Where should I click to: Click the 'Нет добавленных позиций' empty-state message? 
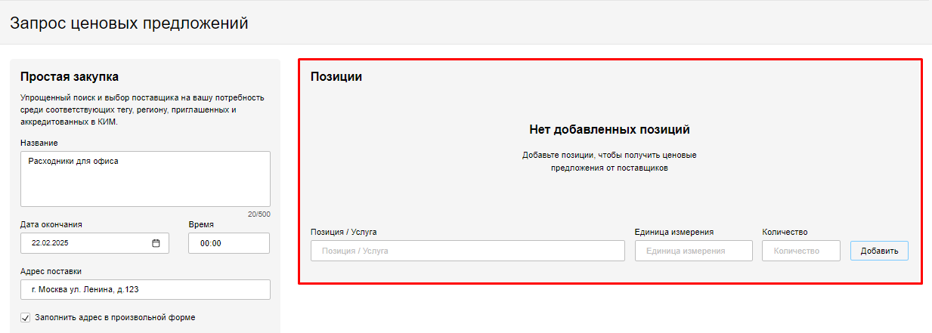[x=609, y=130]
